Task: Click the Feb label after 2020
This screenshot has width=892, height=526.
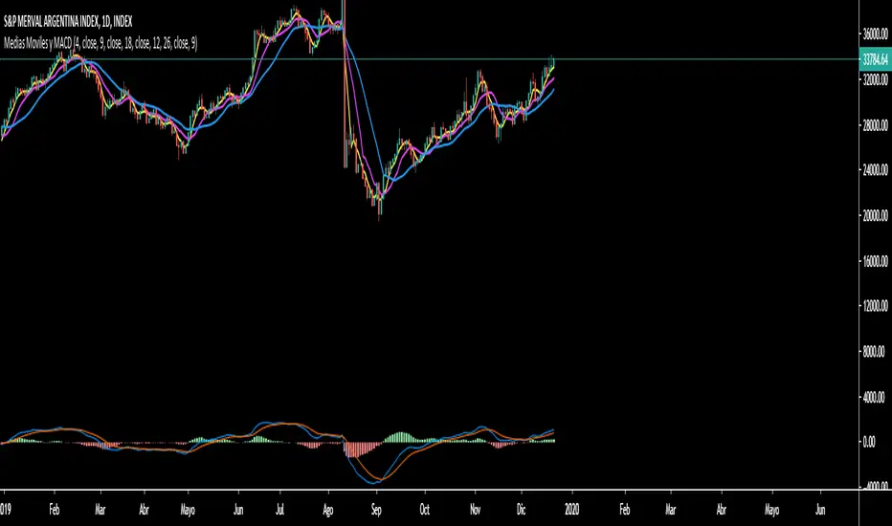Action: tap(625, 510)
